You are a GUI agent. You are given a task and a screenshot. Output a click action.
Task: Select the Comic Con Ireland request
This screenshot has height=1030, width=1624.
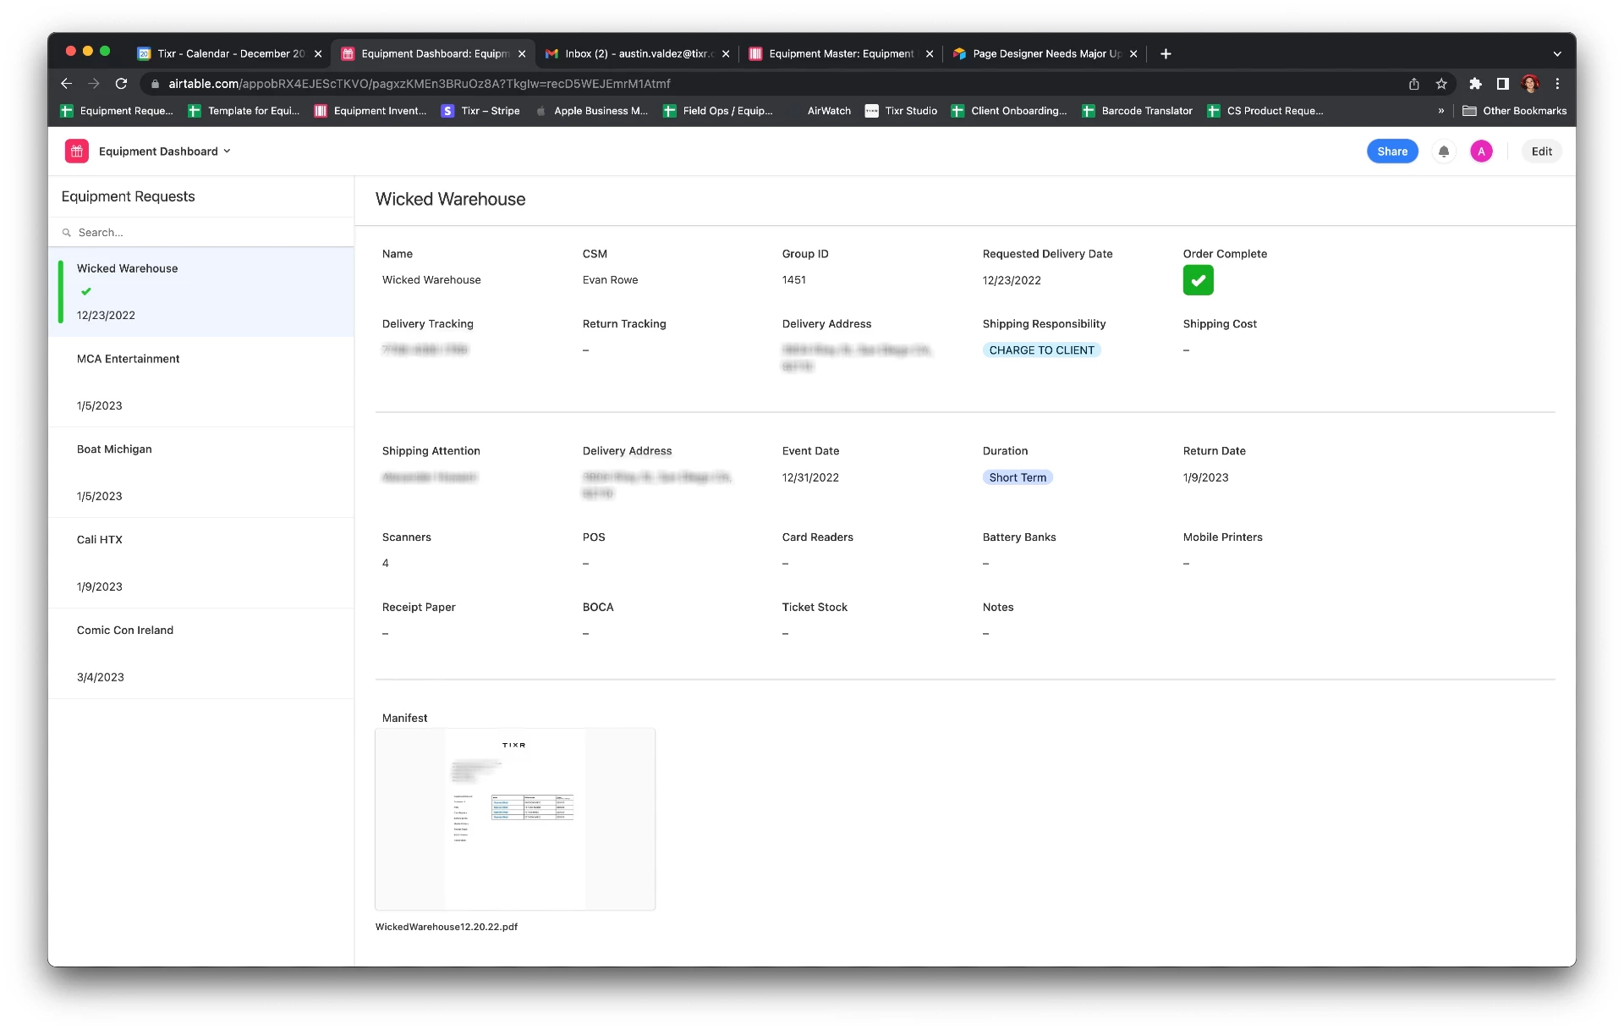[x=201, y=654]
